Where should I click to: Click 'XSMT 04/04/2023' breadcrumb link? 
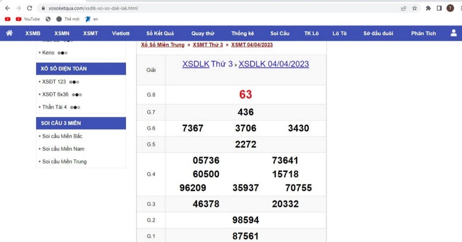click(252, 45)
